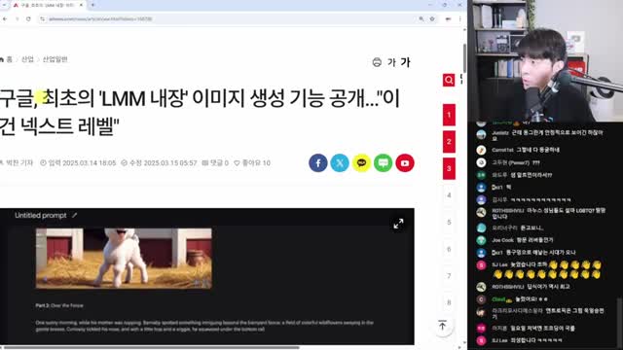Click the scroll-to-top arrow button
The height and width of the screenshot is (350, 623).
[x=442, y=326]
